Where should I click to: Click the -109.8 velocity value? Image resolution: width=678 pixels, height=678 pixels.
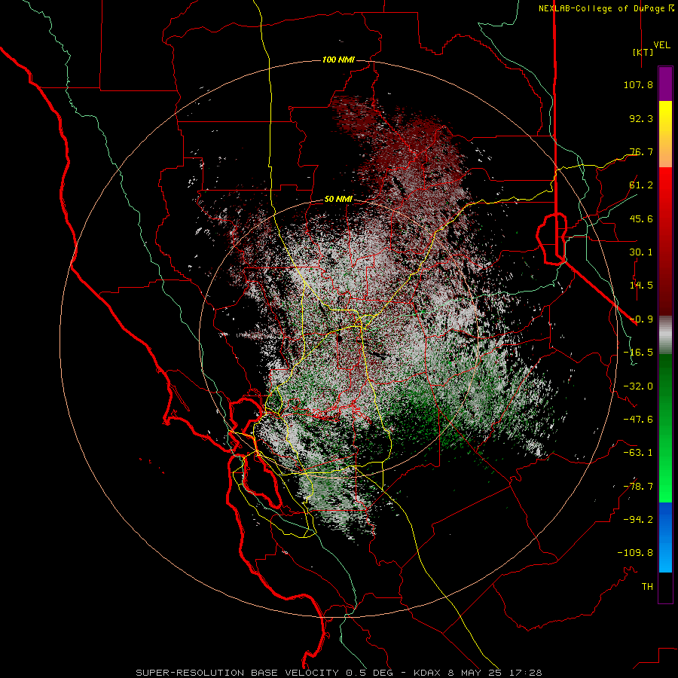coord(635,553)
